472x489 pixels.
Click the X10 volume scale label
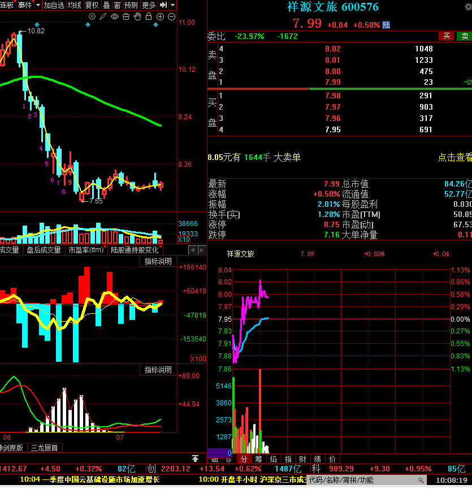pyautogui.click(x=184, y=240)
